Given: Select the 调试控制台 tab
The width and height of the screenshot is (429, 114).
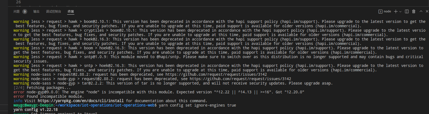Looking at the screenshot, I should tap(53, 12).
